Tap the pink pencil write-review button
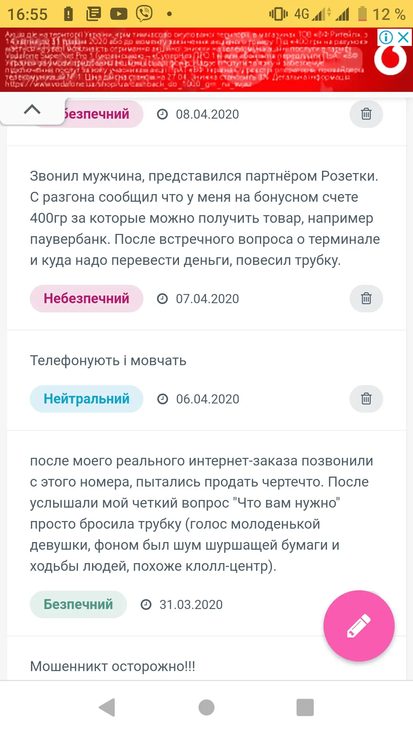 pos(359,626)
